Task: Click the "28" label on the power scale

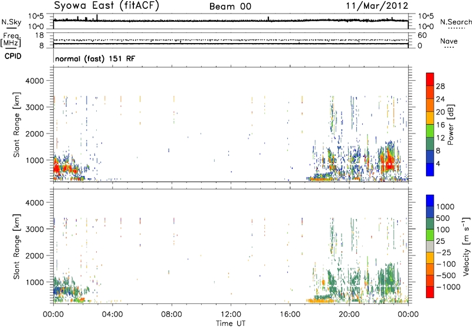Action: 440,86
